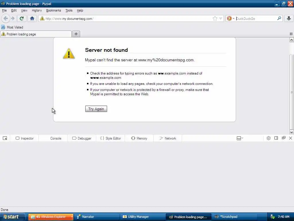The width and height of the screenshot is (294, 221).
Task: Click the page scrollbar up arrow
Action: pos(291,40)
